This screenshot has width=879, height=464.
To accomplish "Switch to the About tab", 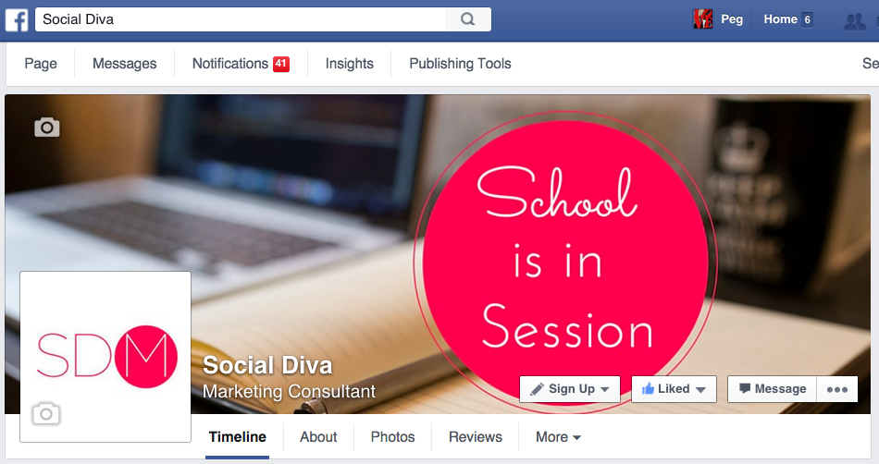I will coord(318,437).
